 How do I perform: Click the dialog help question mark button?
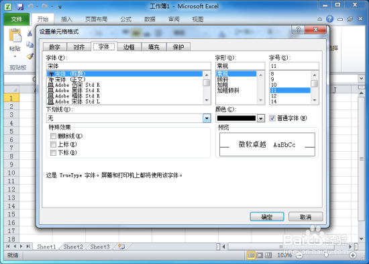pyautogui.click(x=298, y=30)
